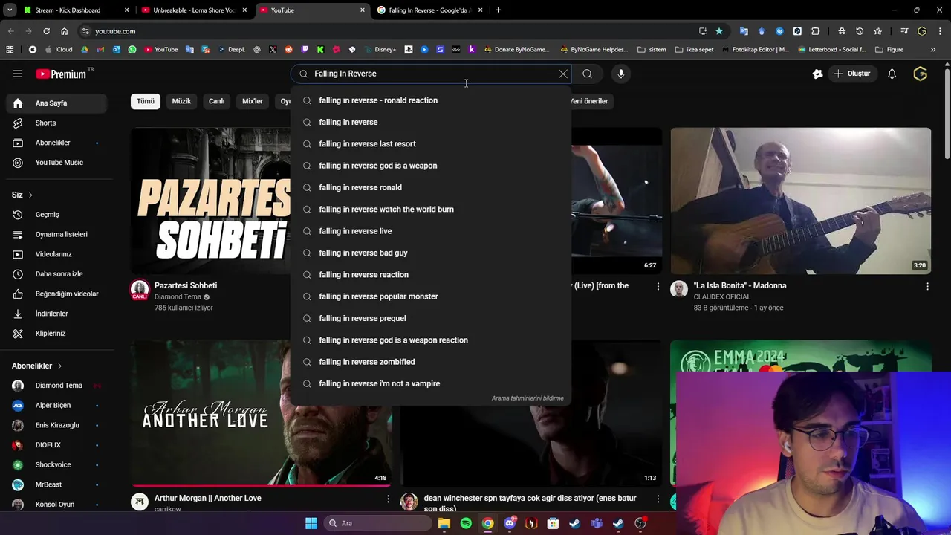
Task: Open Beğendiğim videolar liked videos
Action: [x=58, y=294]
